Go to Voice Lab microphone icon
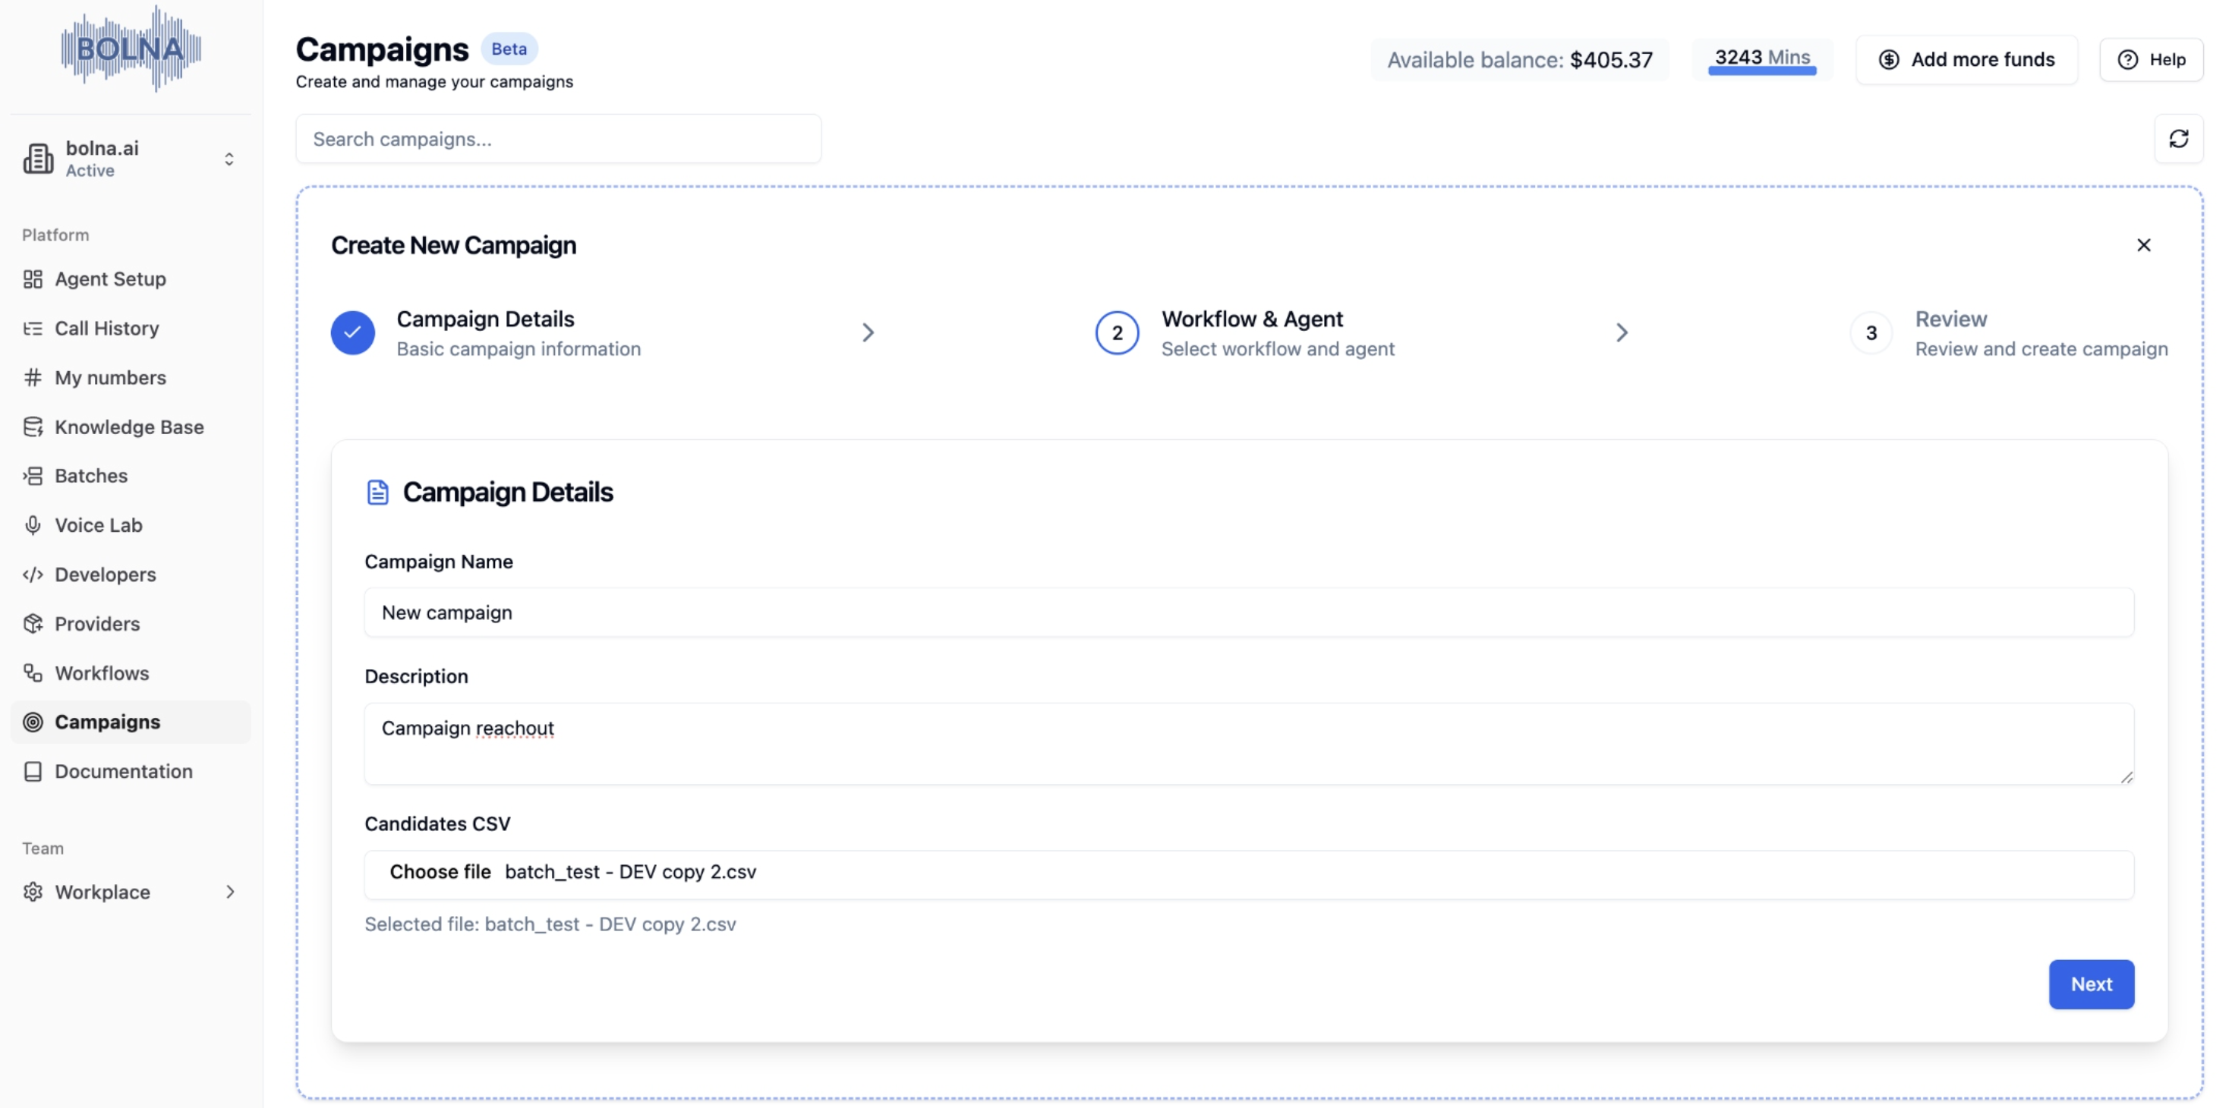This screenshot has width=2229, height=1108. click(33, 525)
